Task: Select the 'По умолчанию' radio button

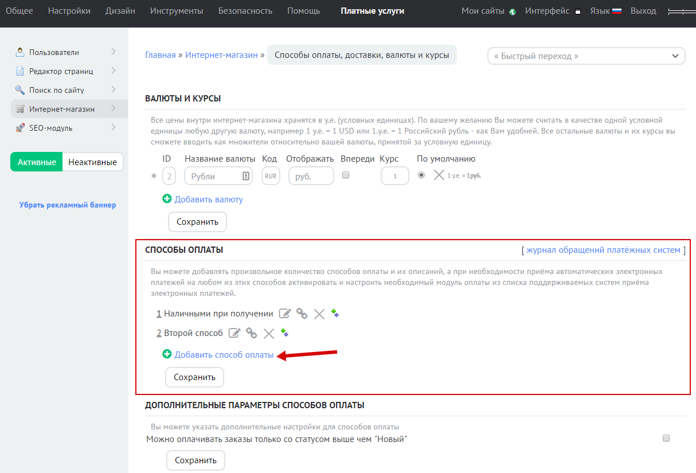Action: click(x=421, y=175)
